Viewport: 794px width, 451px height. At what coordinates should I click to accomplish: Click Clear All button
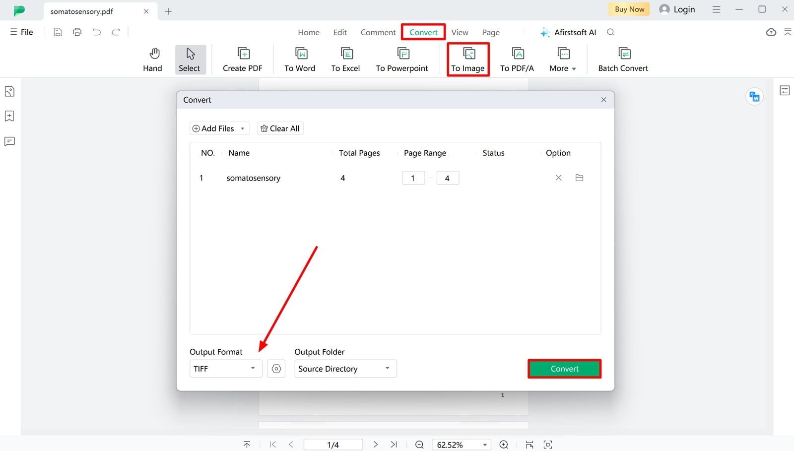280,129
